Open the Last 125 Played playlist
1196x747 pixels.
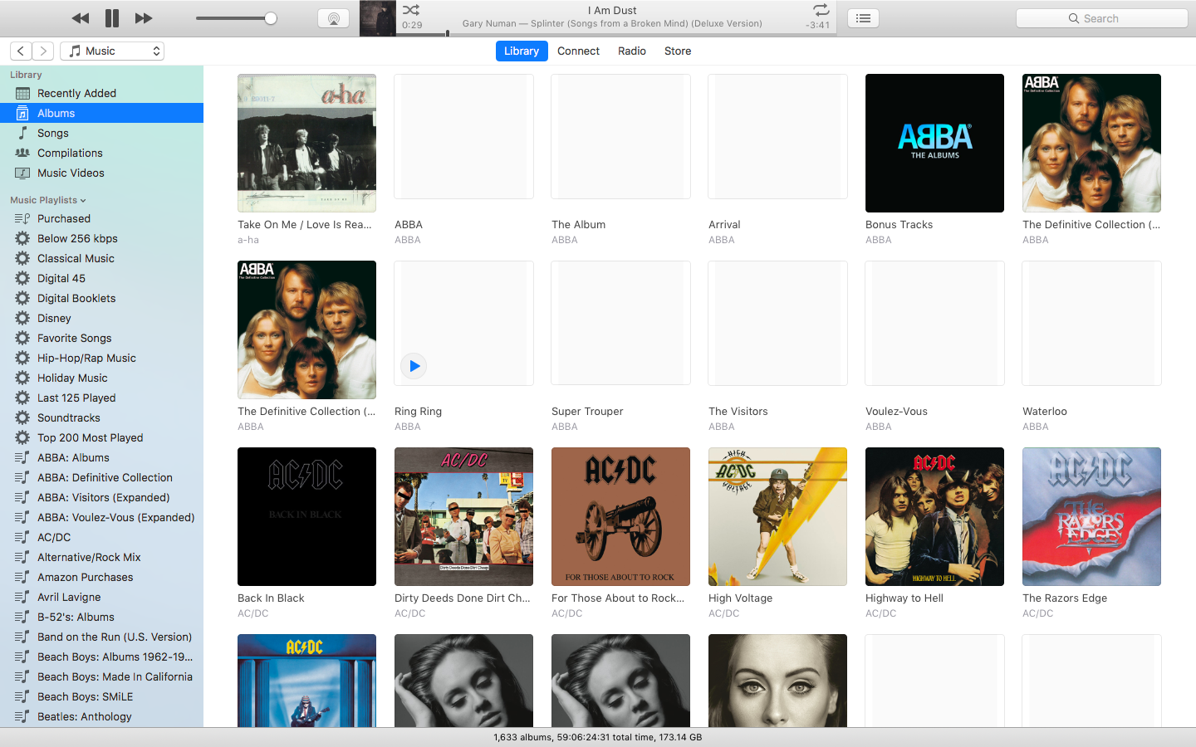pos(101,398)
